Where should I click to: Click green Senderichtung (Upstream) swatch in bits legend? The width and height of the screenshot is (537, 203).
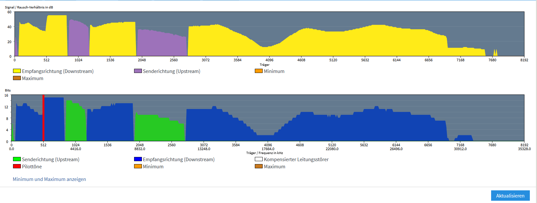(x=17, y=159)
